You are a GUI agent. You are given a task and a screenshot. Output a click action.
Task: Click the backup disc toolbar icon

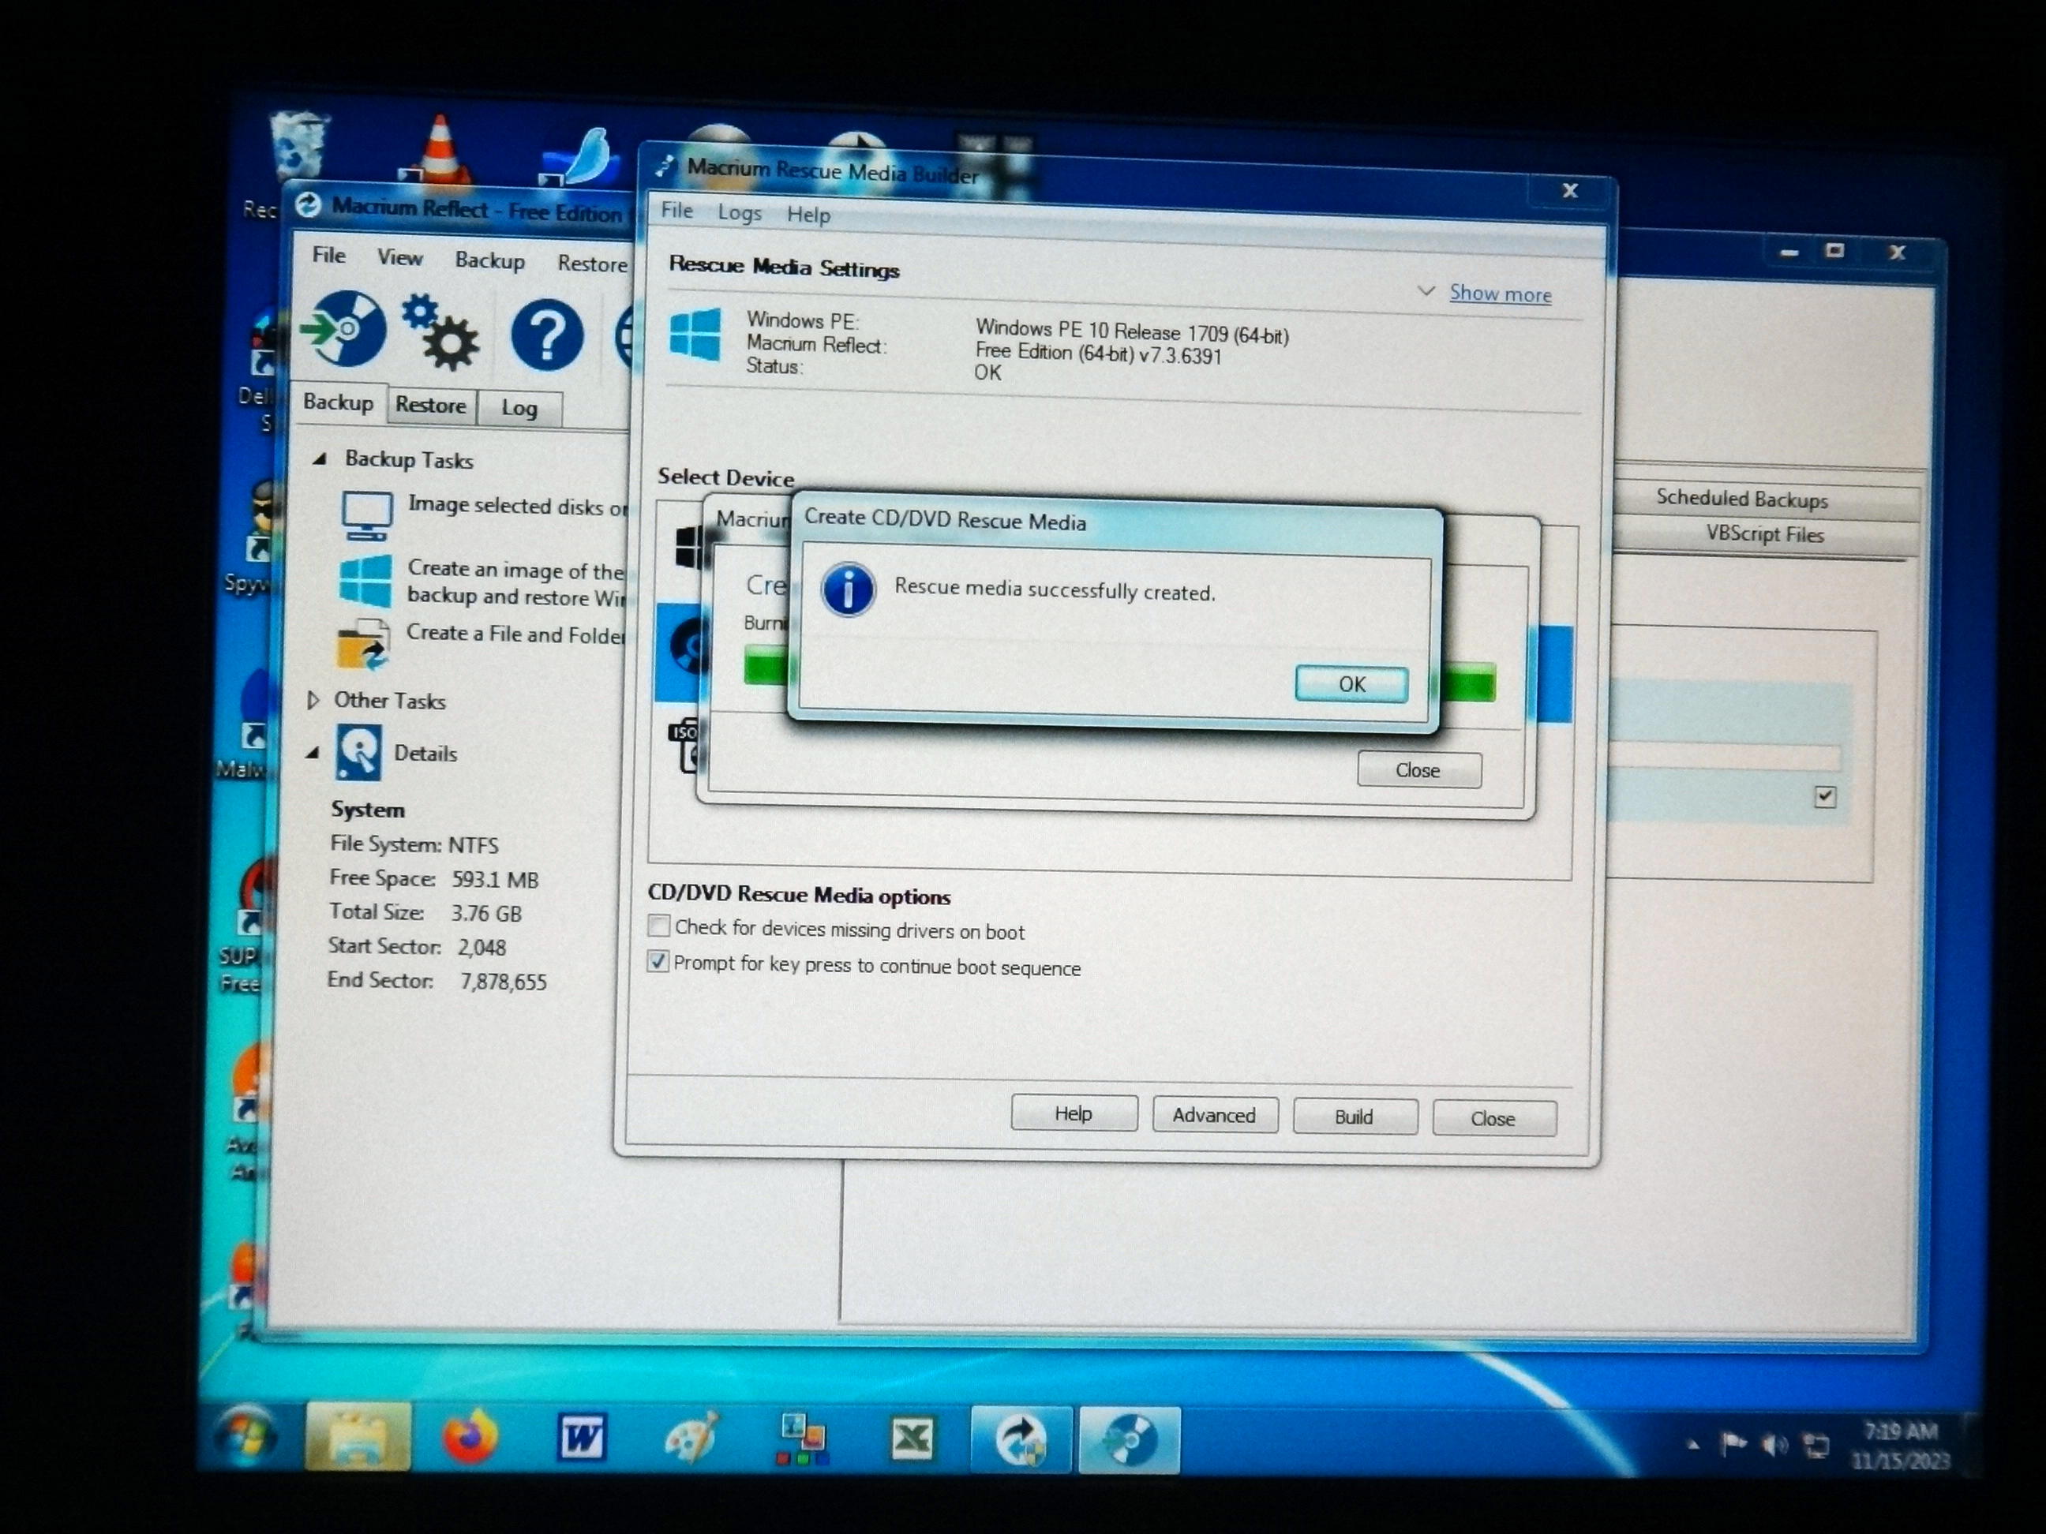point(343,329)
